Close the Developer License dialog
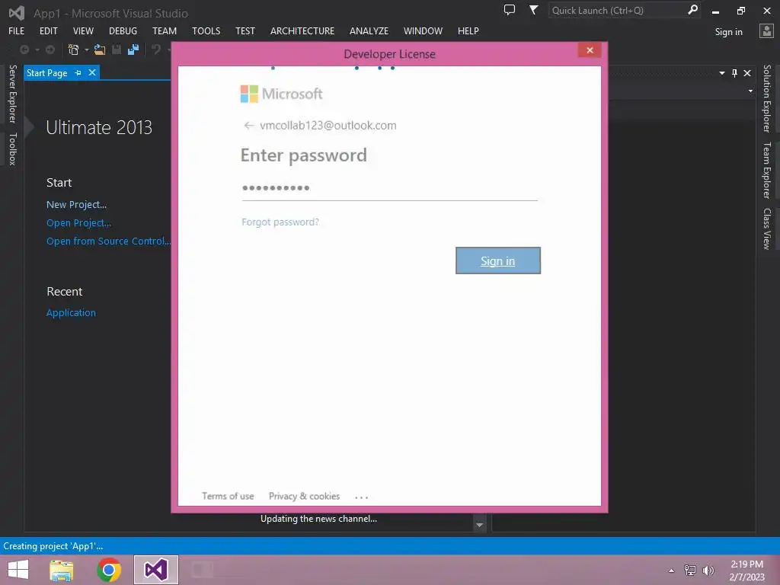This screenshot has height=585, width=780. pos(590,50)
